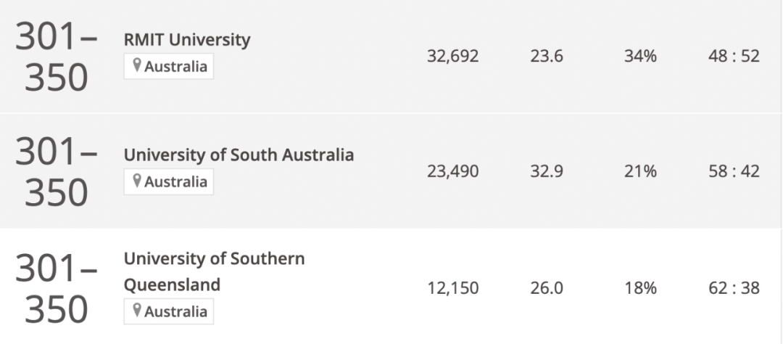Click the 21% international students value
This screenshot has width=783, height=344.
point(640,171)
